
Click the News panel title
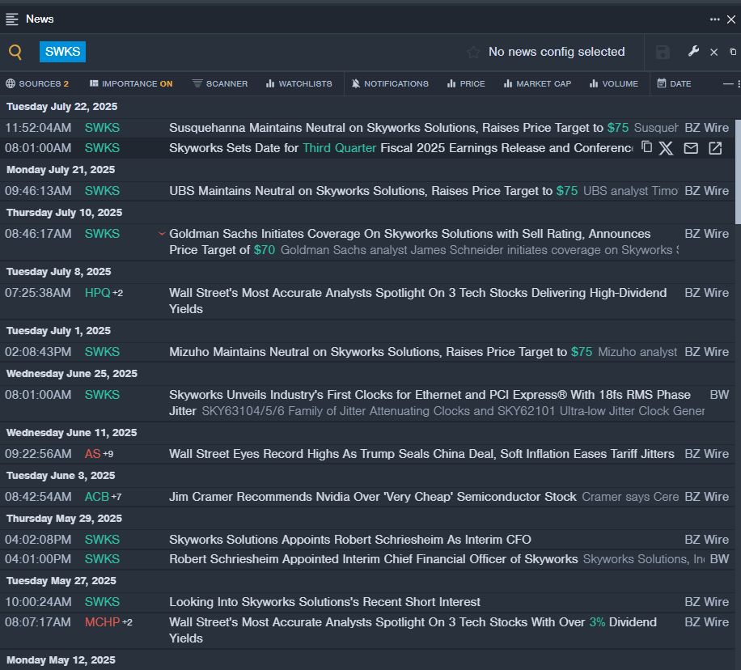(40, 19)
